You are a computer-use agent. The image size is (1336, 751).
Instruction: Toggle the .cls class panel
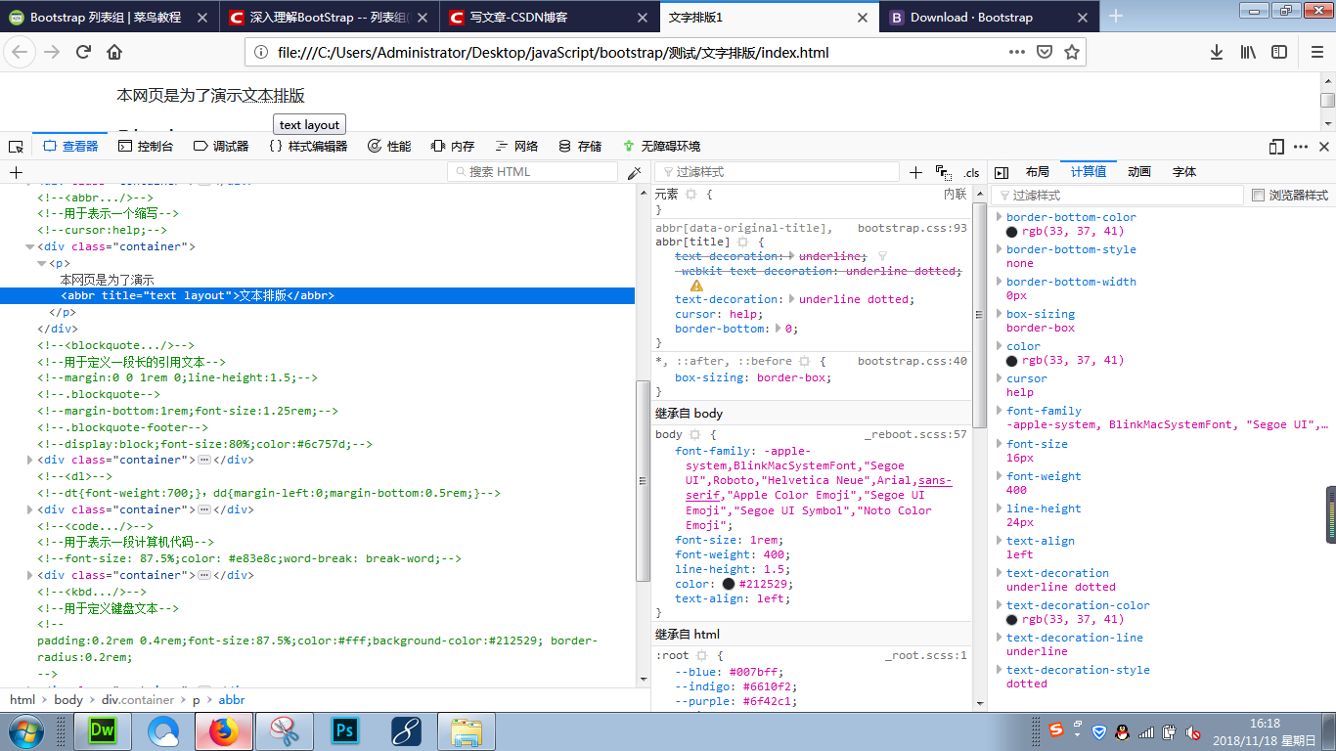click(x=971, y=173)
